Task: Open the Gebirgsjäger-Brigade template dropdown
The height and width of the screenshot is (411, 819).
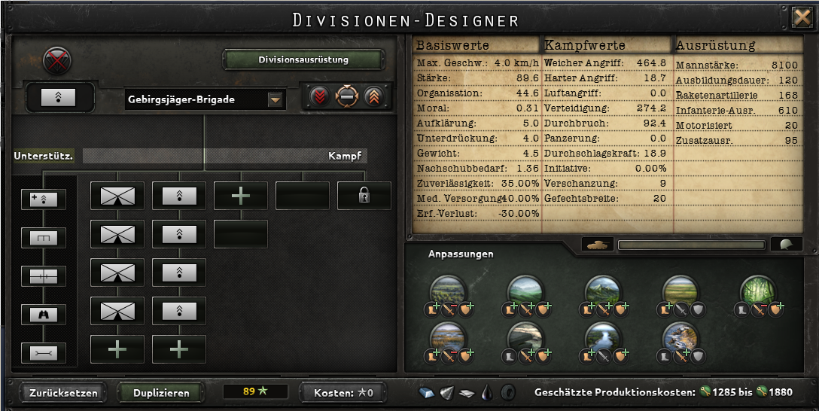Action: pyautogui.click(x=276, y=100)
